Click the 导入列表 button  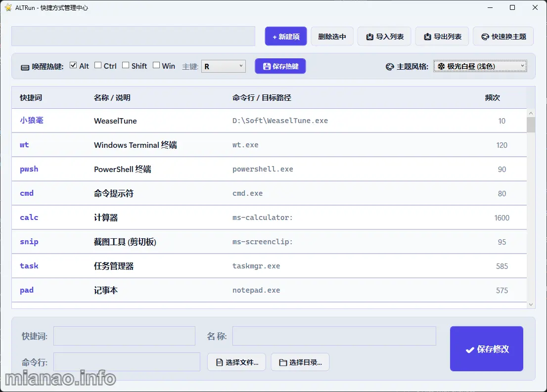(x=384, y=36)
